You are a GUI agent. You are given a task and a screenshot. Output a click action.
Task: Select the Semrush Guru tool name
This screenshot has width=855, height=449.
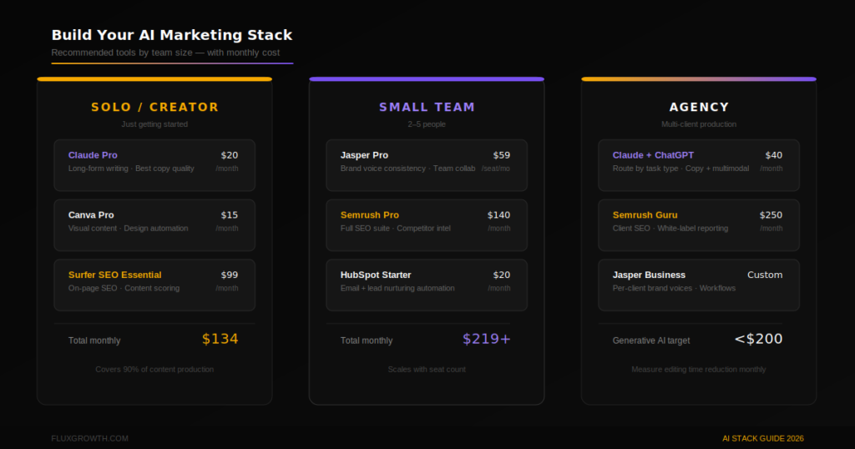coord(645,215)
